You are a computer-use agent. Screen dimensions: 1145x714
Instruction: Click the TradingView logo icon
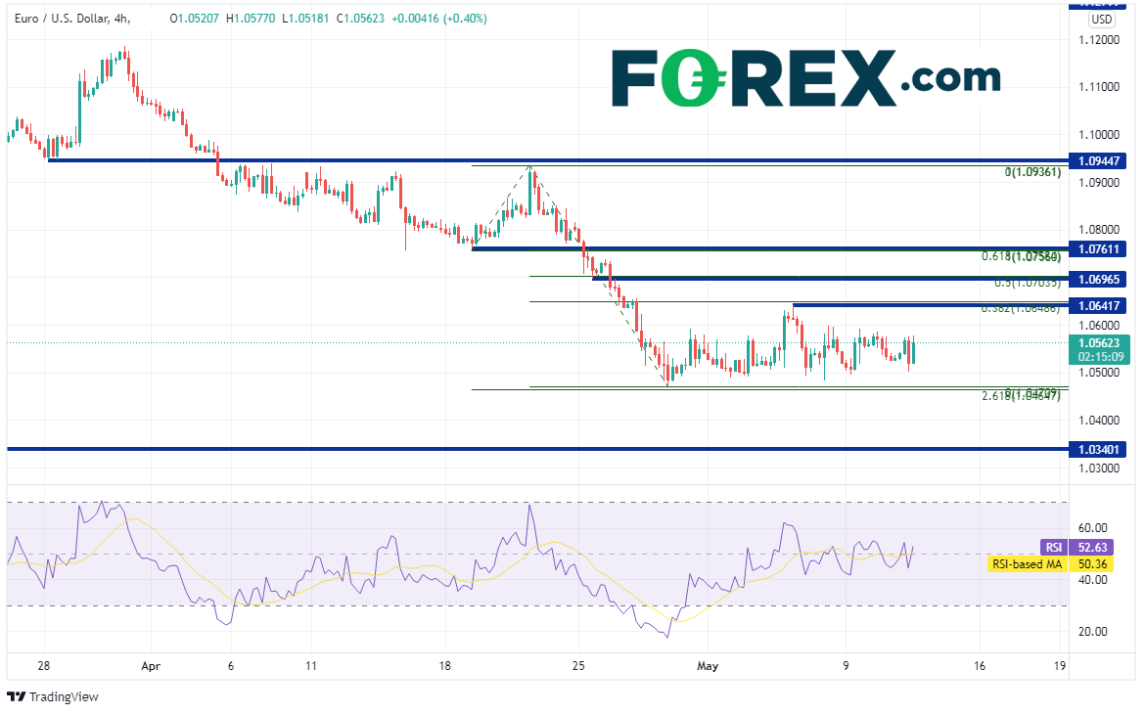[x=16, y=696]
